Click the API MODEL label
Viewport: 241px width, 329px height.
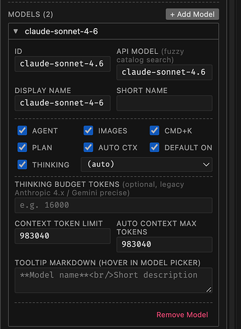[x=137, y=51]
